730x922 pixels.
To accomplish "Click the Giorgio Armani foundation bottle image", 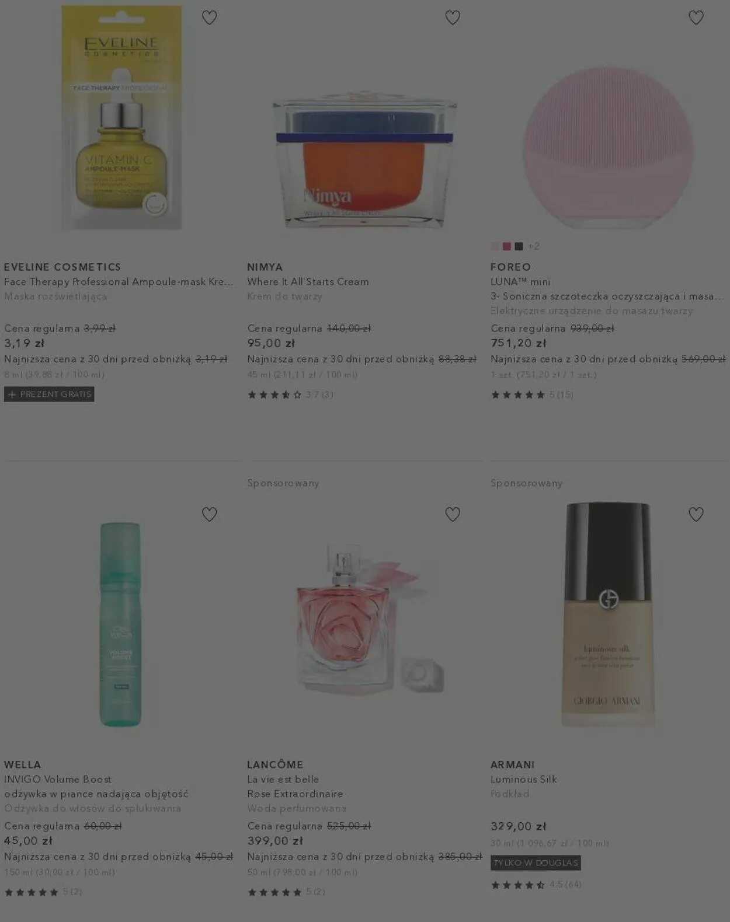I will click(x=608, y=614).
